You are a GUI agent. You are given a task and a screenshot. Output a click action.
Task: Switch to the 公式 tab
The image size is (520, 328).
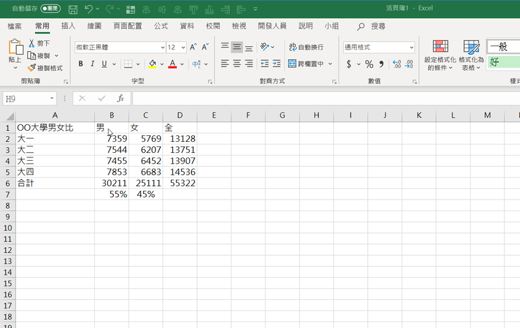(161, 26)
